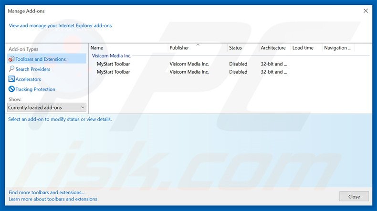Click the Tracking Protection icon
Image resolution: width=377 pixels, height=211 pixels.
pyautogui.click(x=11, y=89)
